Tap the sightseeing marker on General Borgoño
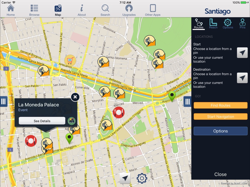 coord(43,71)
